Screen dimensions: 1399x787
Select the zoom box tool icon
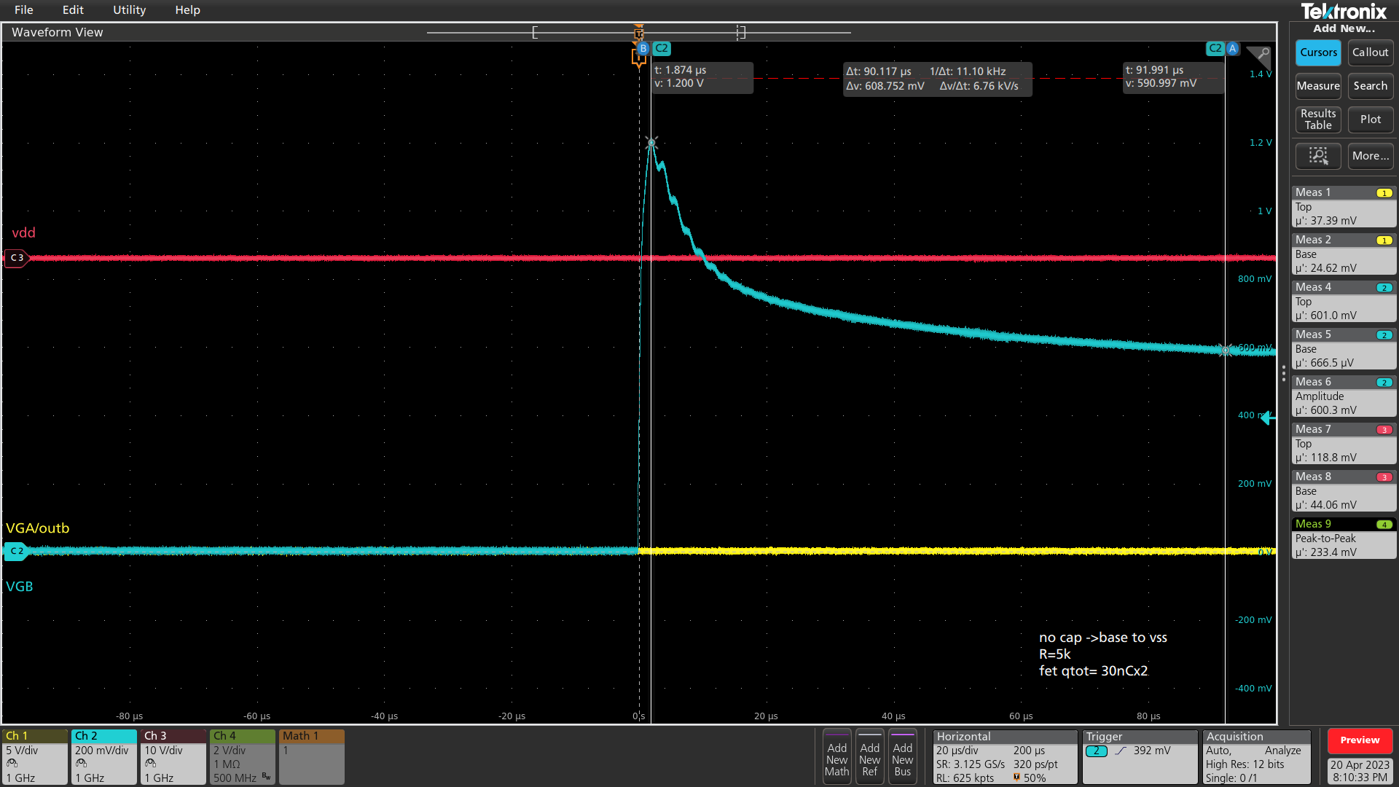coord(1318,156)
